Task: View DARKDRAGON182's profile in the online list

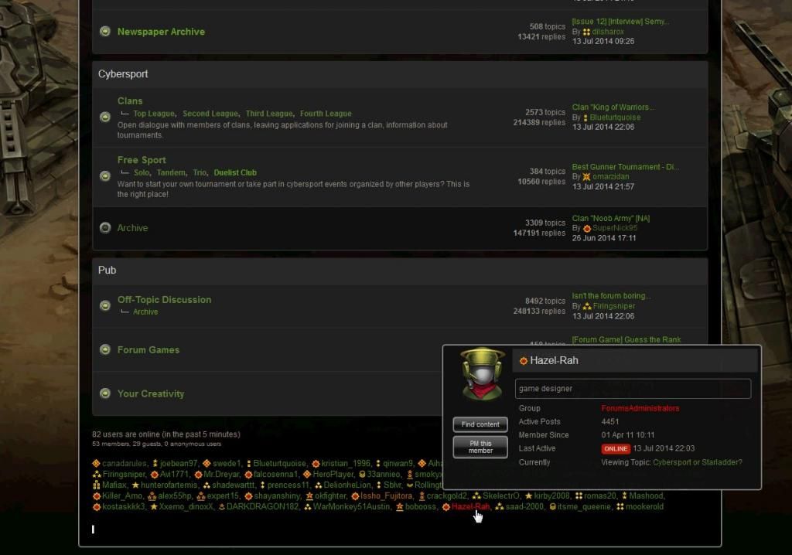Action: pyautogui.click(x=262, y=507)
